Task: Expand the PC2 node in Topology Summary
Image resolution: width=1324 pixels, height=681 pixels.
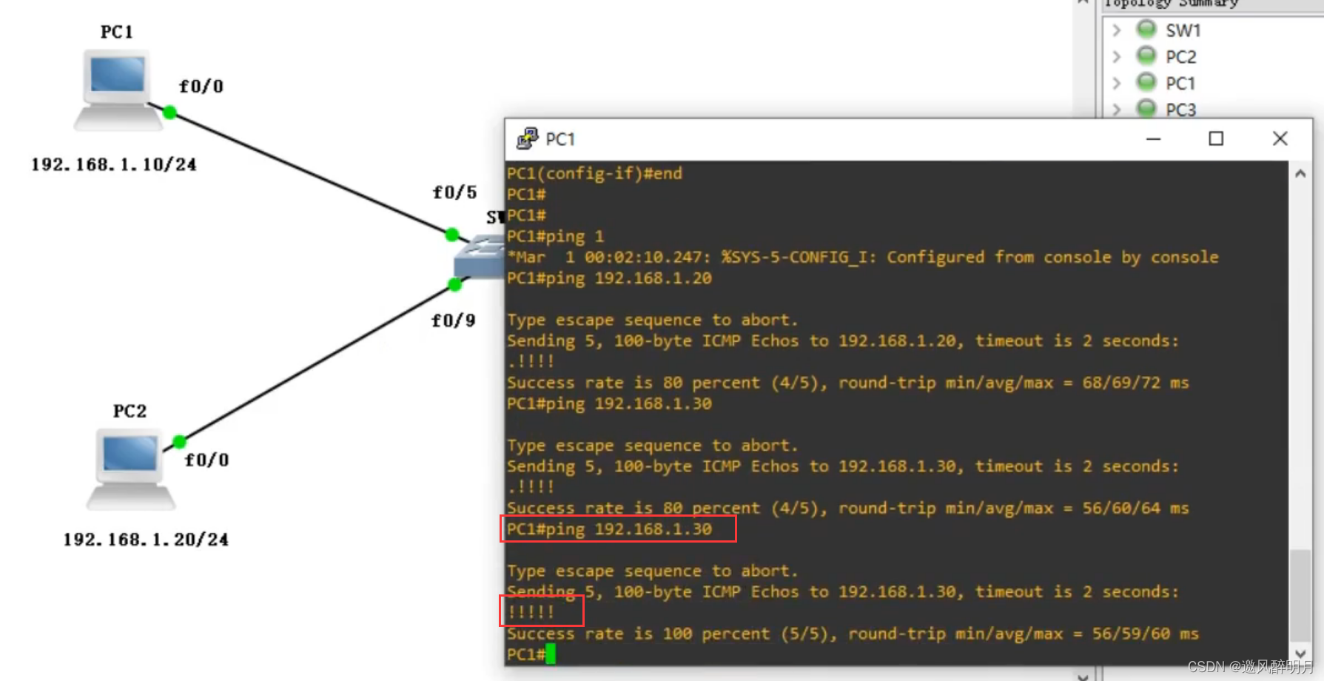Action: (x=1117, y=56)
